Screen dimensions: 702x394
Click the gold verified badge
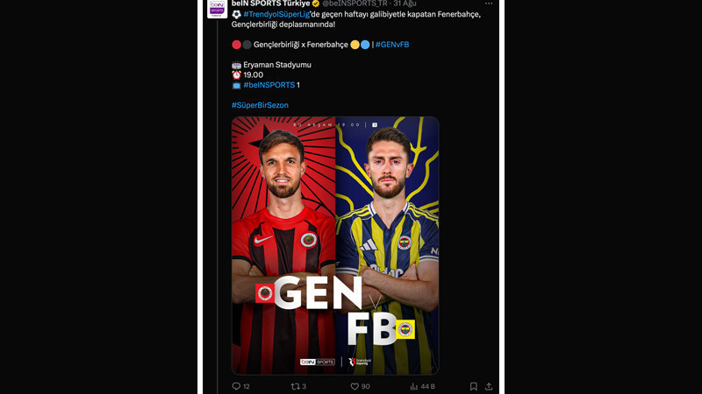316,4
